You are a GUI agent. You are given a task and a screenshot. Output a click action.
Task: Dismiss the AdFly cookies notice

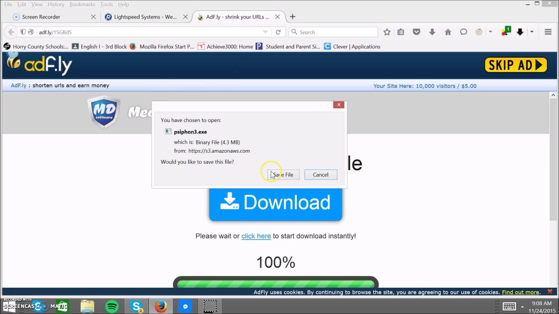[x=550, y=292]
